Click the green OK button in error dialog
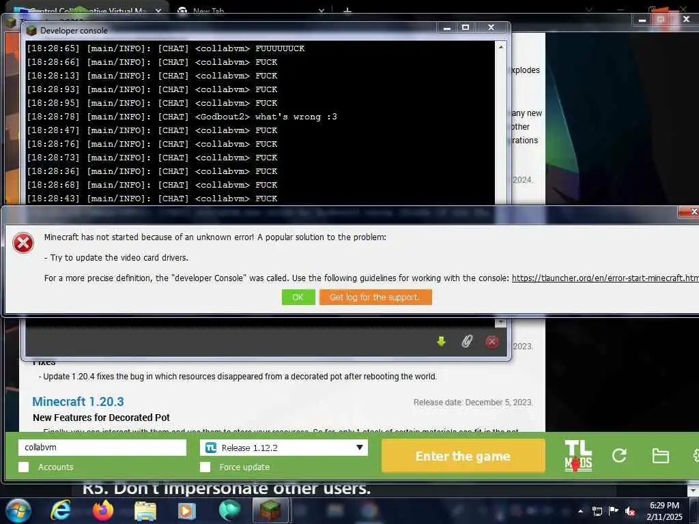 tap(298, 297)
